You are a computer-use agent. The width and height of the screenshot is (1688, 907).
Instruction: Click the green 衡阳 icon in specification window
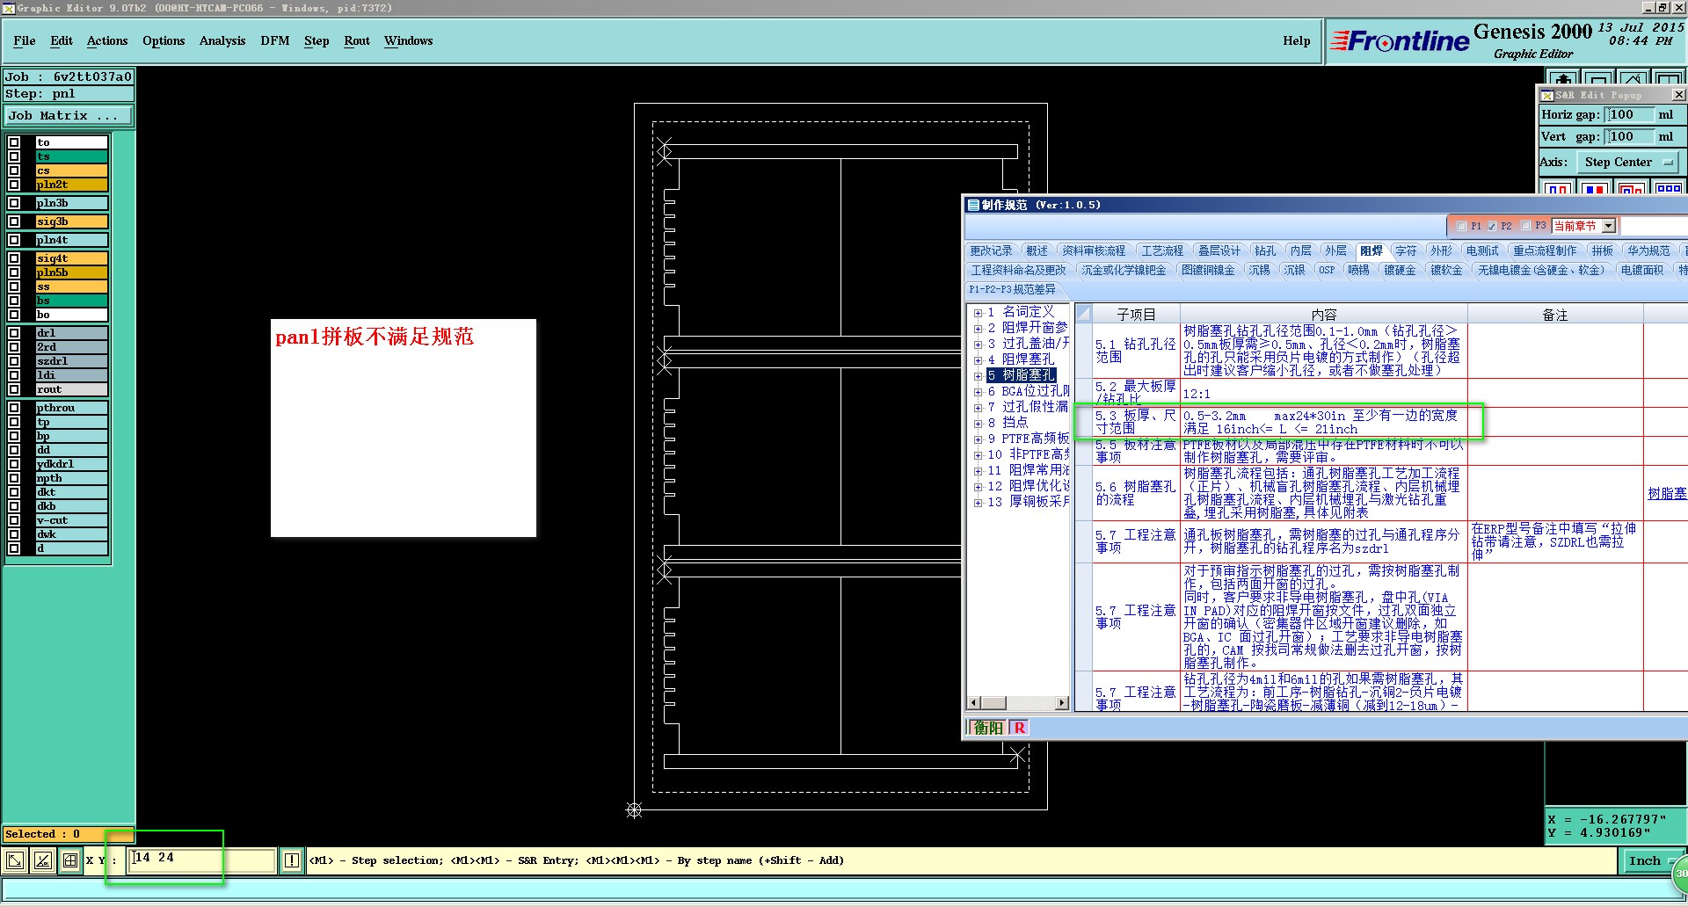(x=988, y=728)
